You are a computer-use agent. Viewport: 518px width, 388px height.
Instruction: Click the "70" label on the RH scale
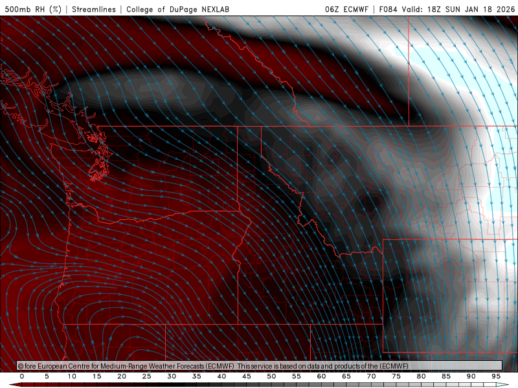point(371,376)
